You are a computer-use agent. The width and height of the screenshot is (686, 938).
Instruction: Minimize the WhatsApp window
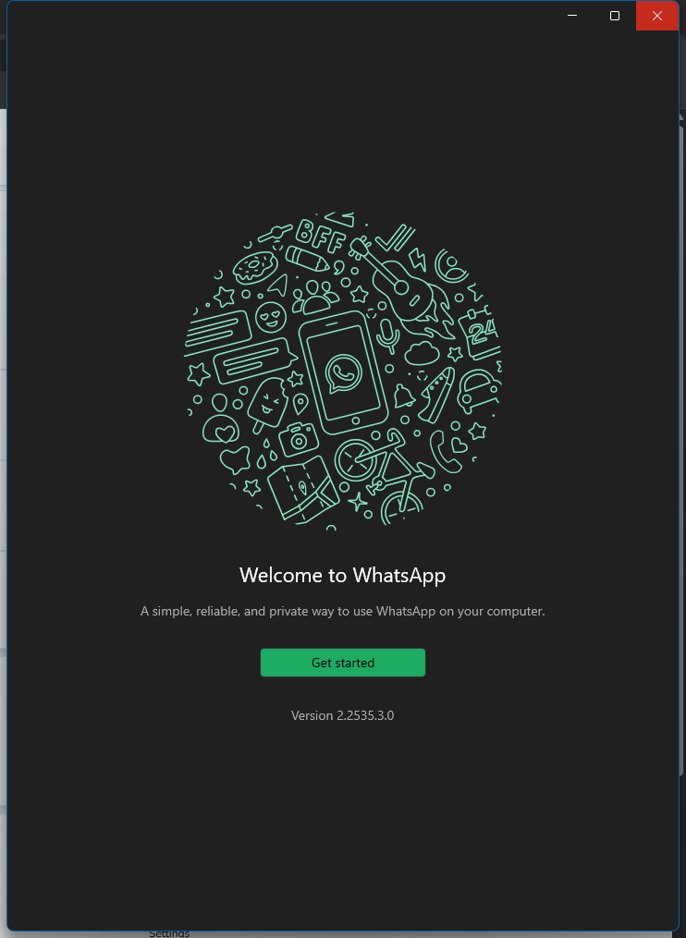(x=572, y=16)
